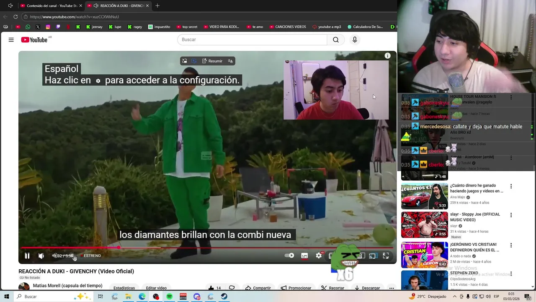Focus the Buscar search field on YouTube
The image size is (536, 302).
(x=252, y=40)
